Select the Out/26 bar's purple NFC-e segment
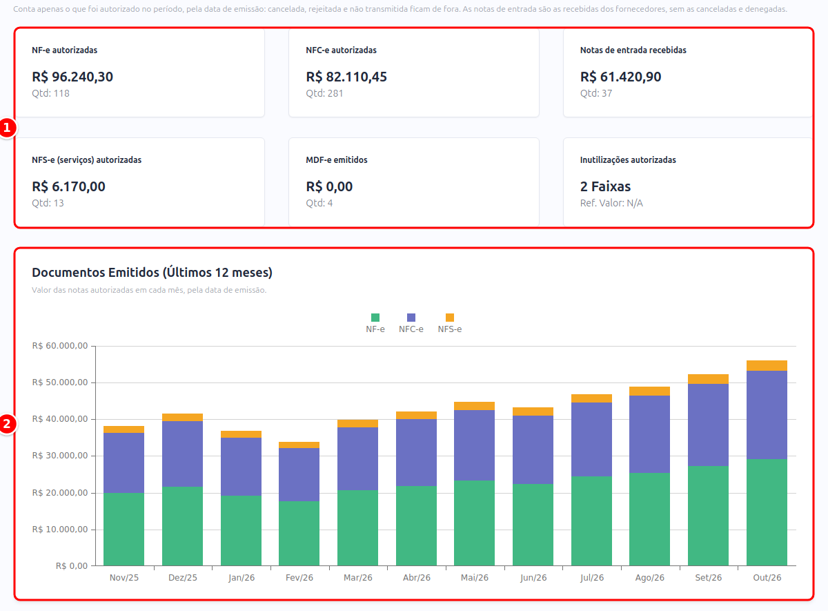The height and width of the screenshot is (611, 828). point(767,415)
